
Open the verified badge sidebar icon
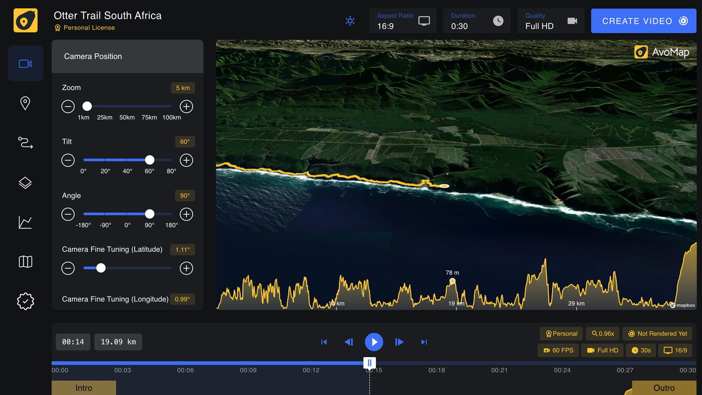coord(25,301)
